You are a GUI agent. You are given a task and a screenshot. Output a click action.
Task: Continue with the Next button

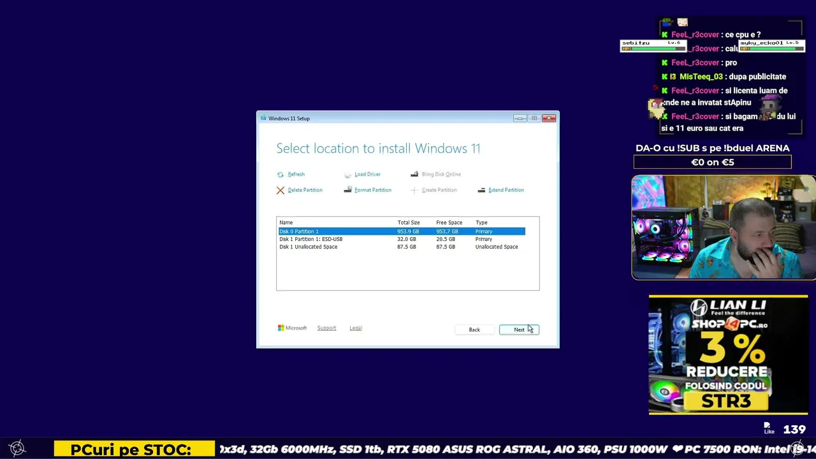519,330
